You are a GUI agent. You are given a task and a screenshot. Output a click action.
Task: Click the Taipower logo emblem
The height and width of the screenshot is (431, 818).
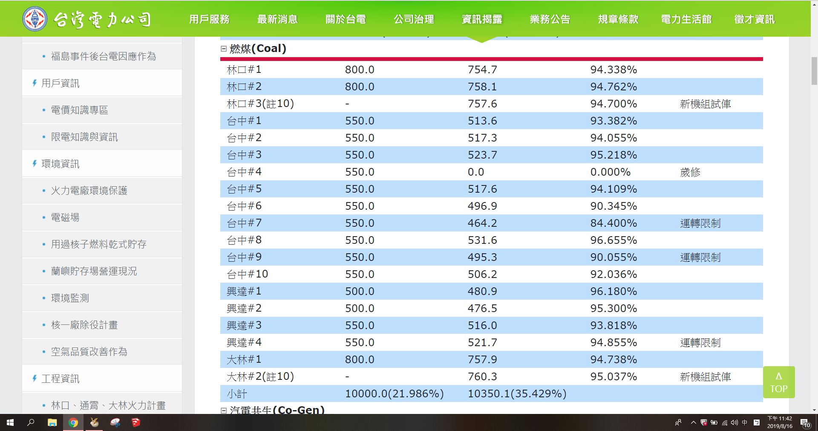pos(35,19)
